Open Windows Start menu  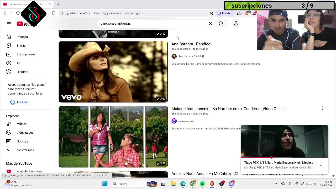[x=105, y=184]
